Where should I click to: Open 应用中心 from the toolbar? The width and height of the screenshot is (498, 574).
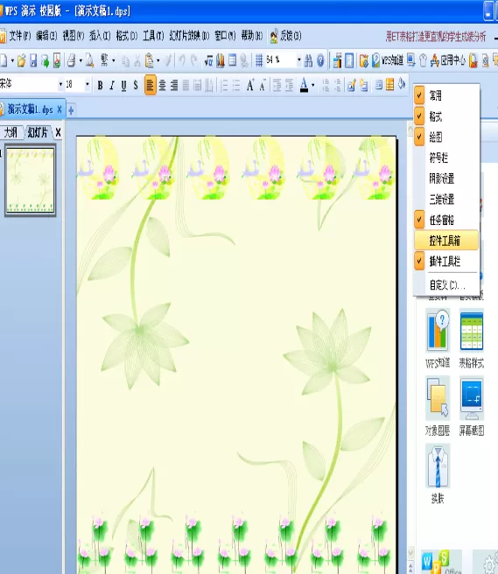(448, 60)
